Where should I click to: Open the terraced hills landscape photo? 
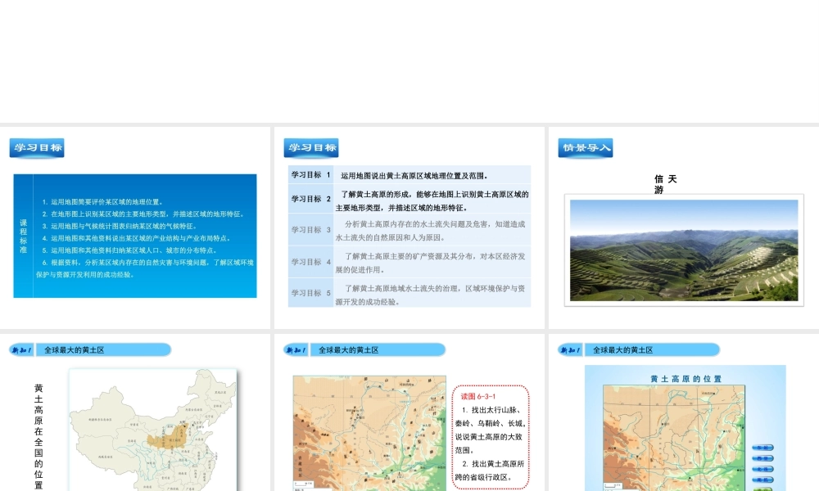(x=683, y=250)
